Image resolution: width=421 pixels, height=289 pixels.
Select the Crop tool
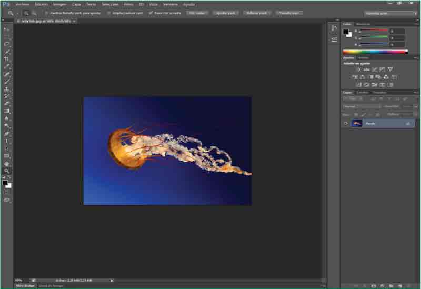point(7,59)
